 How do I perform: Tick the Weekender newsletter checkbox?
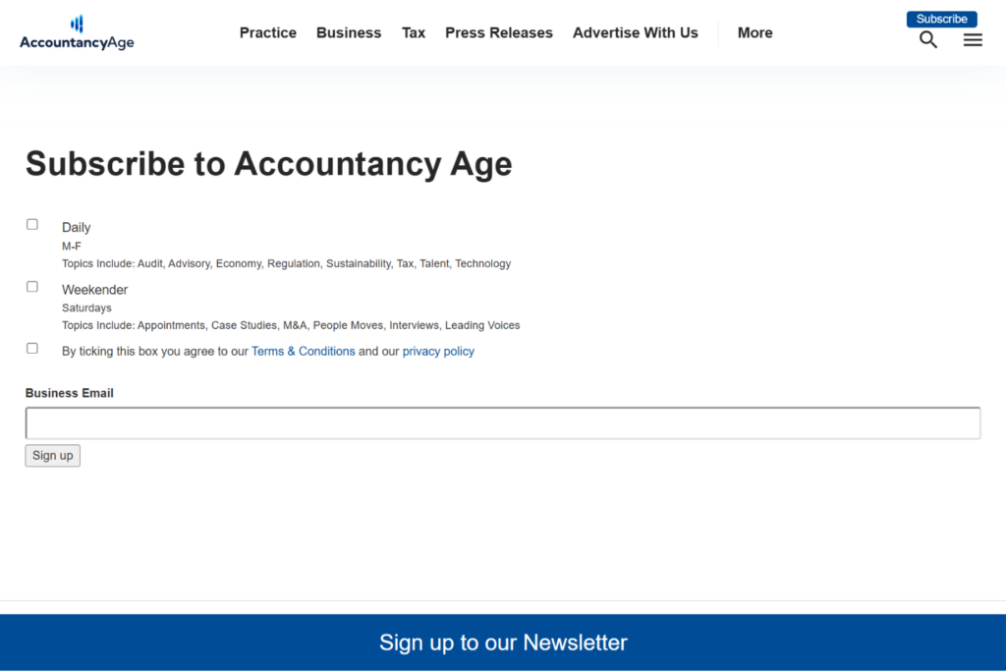(32, 287)
